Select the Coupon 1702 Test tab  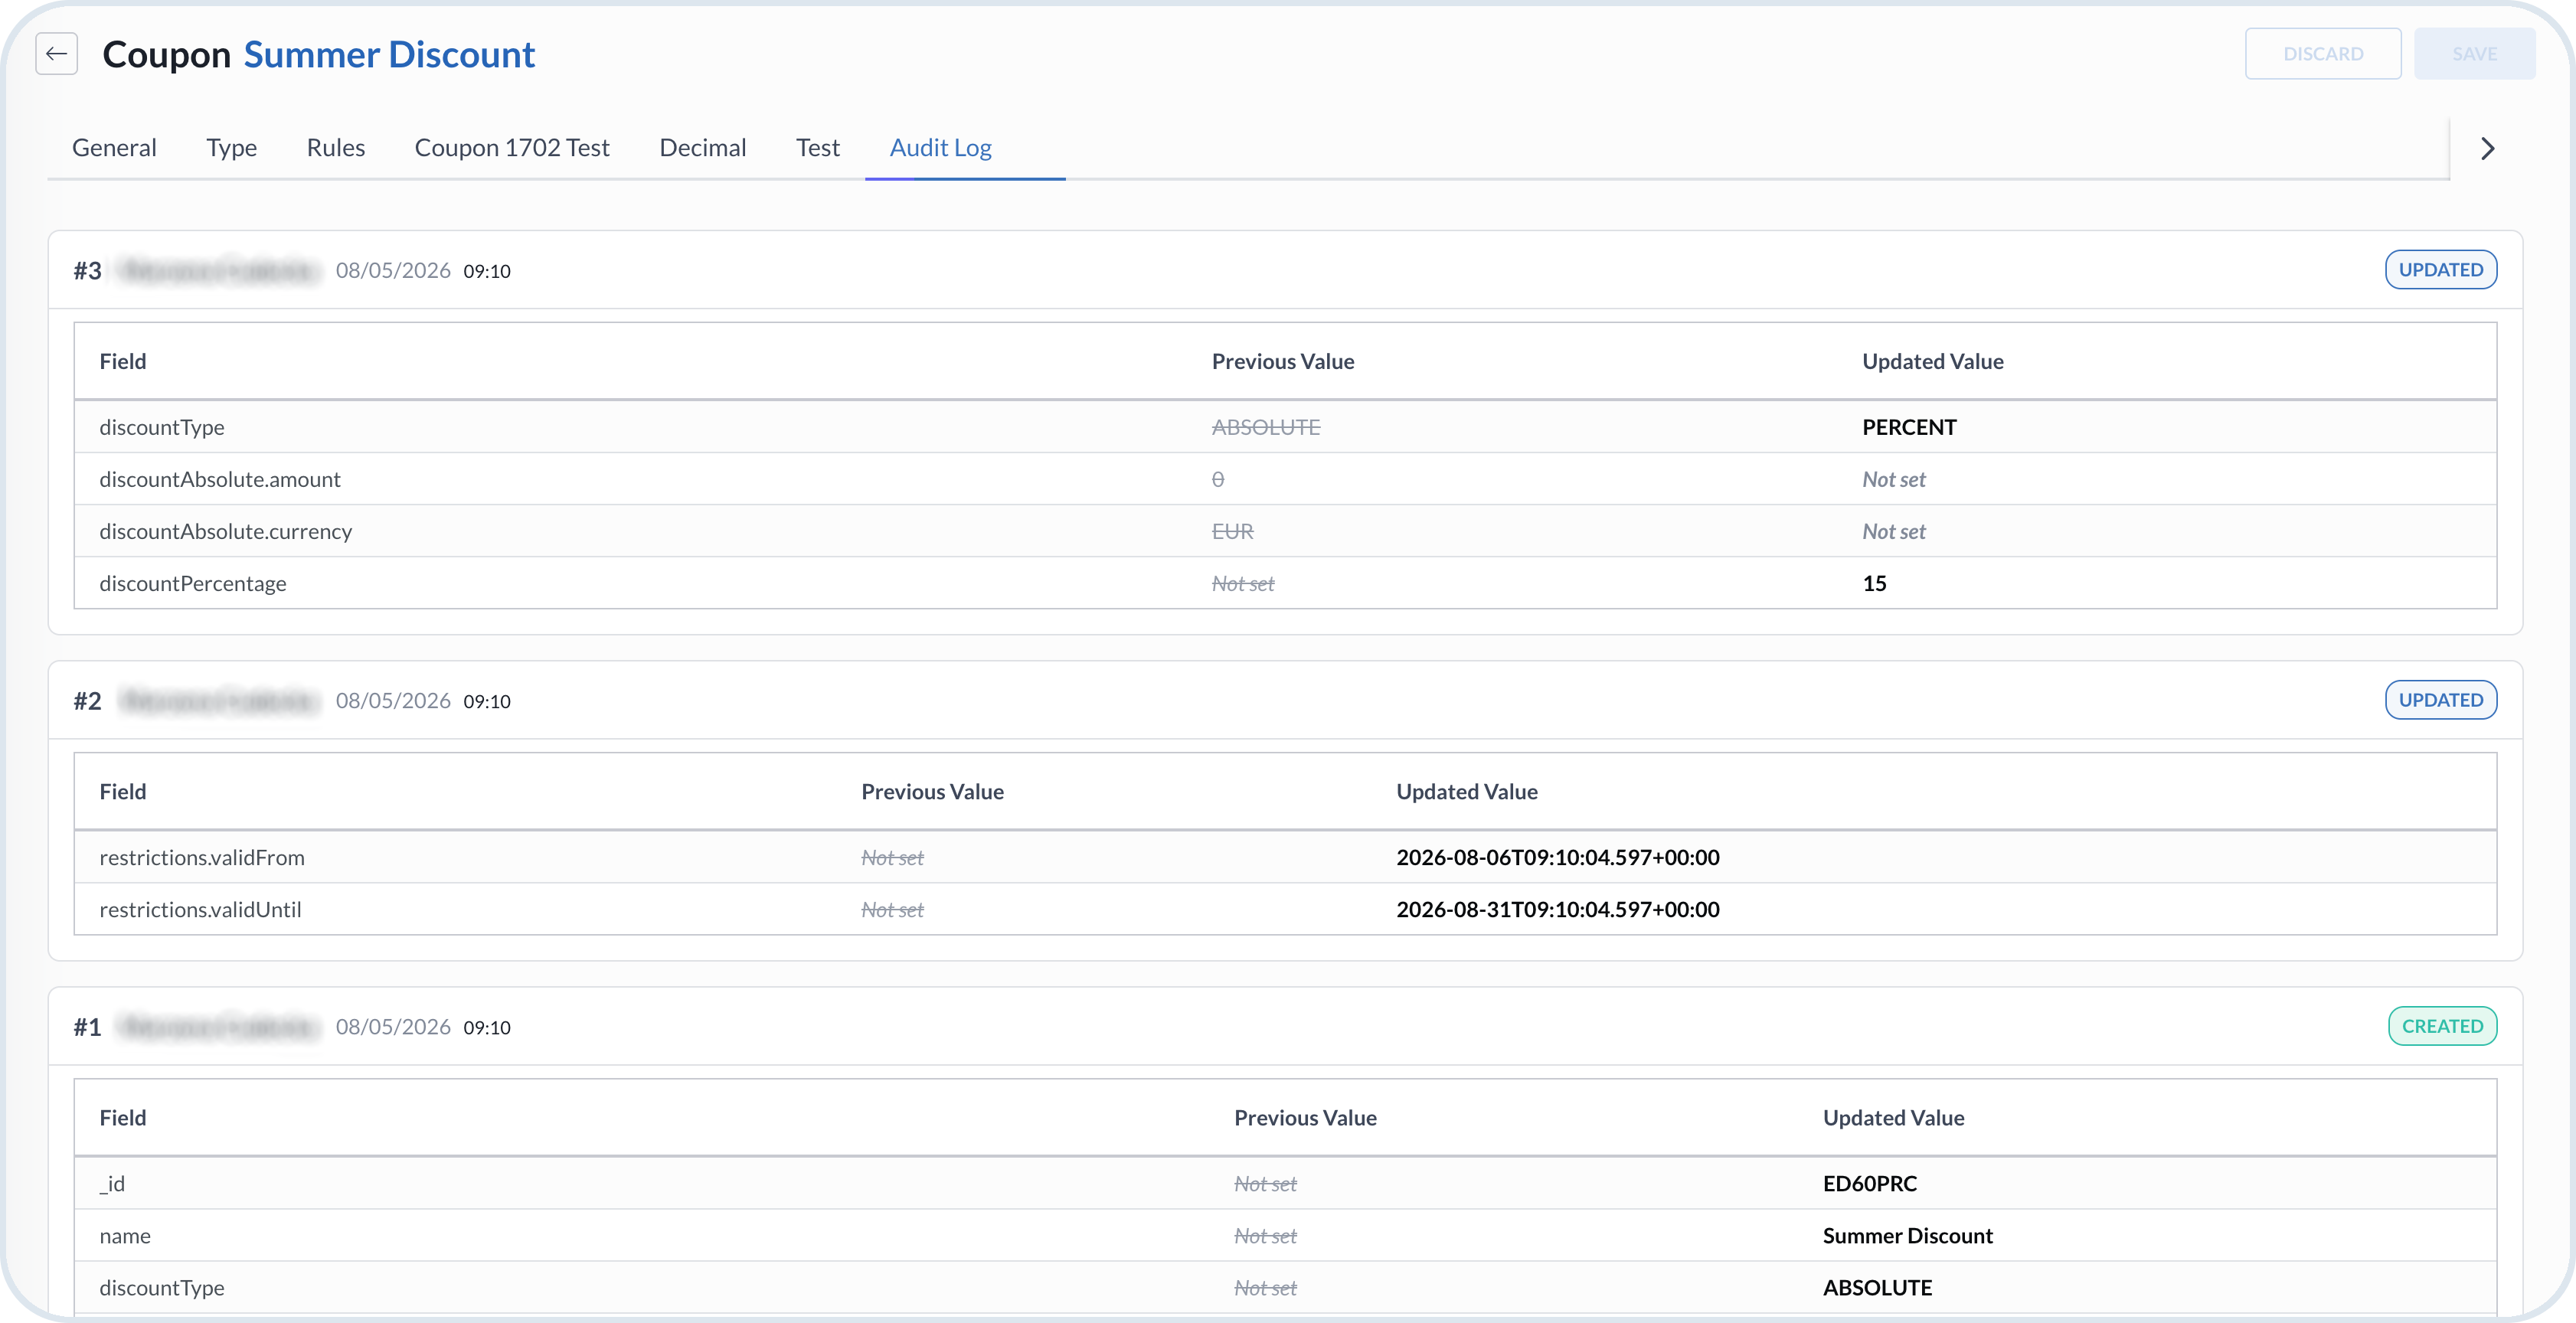click(512, 148)
